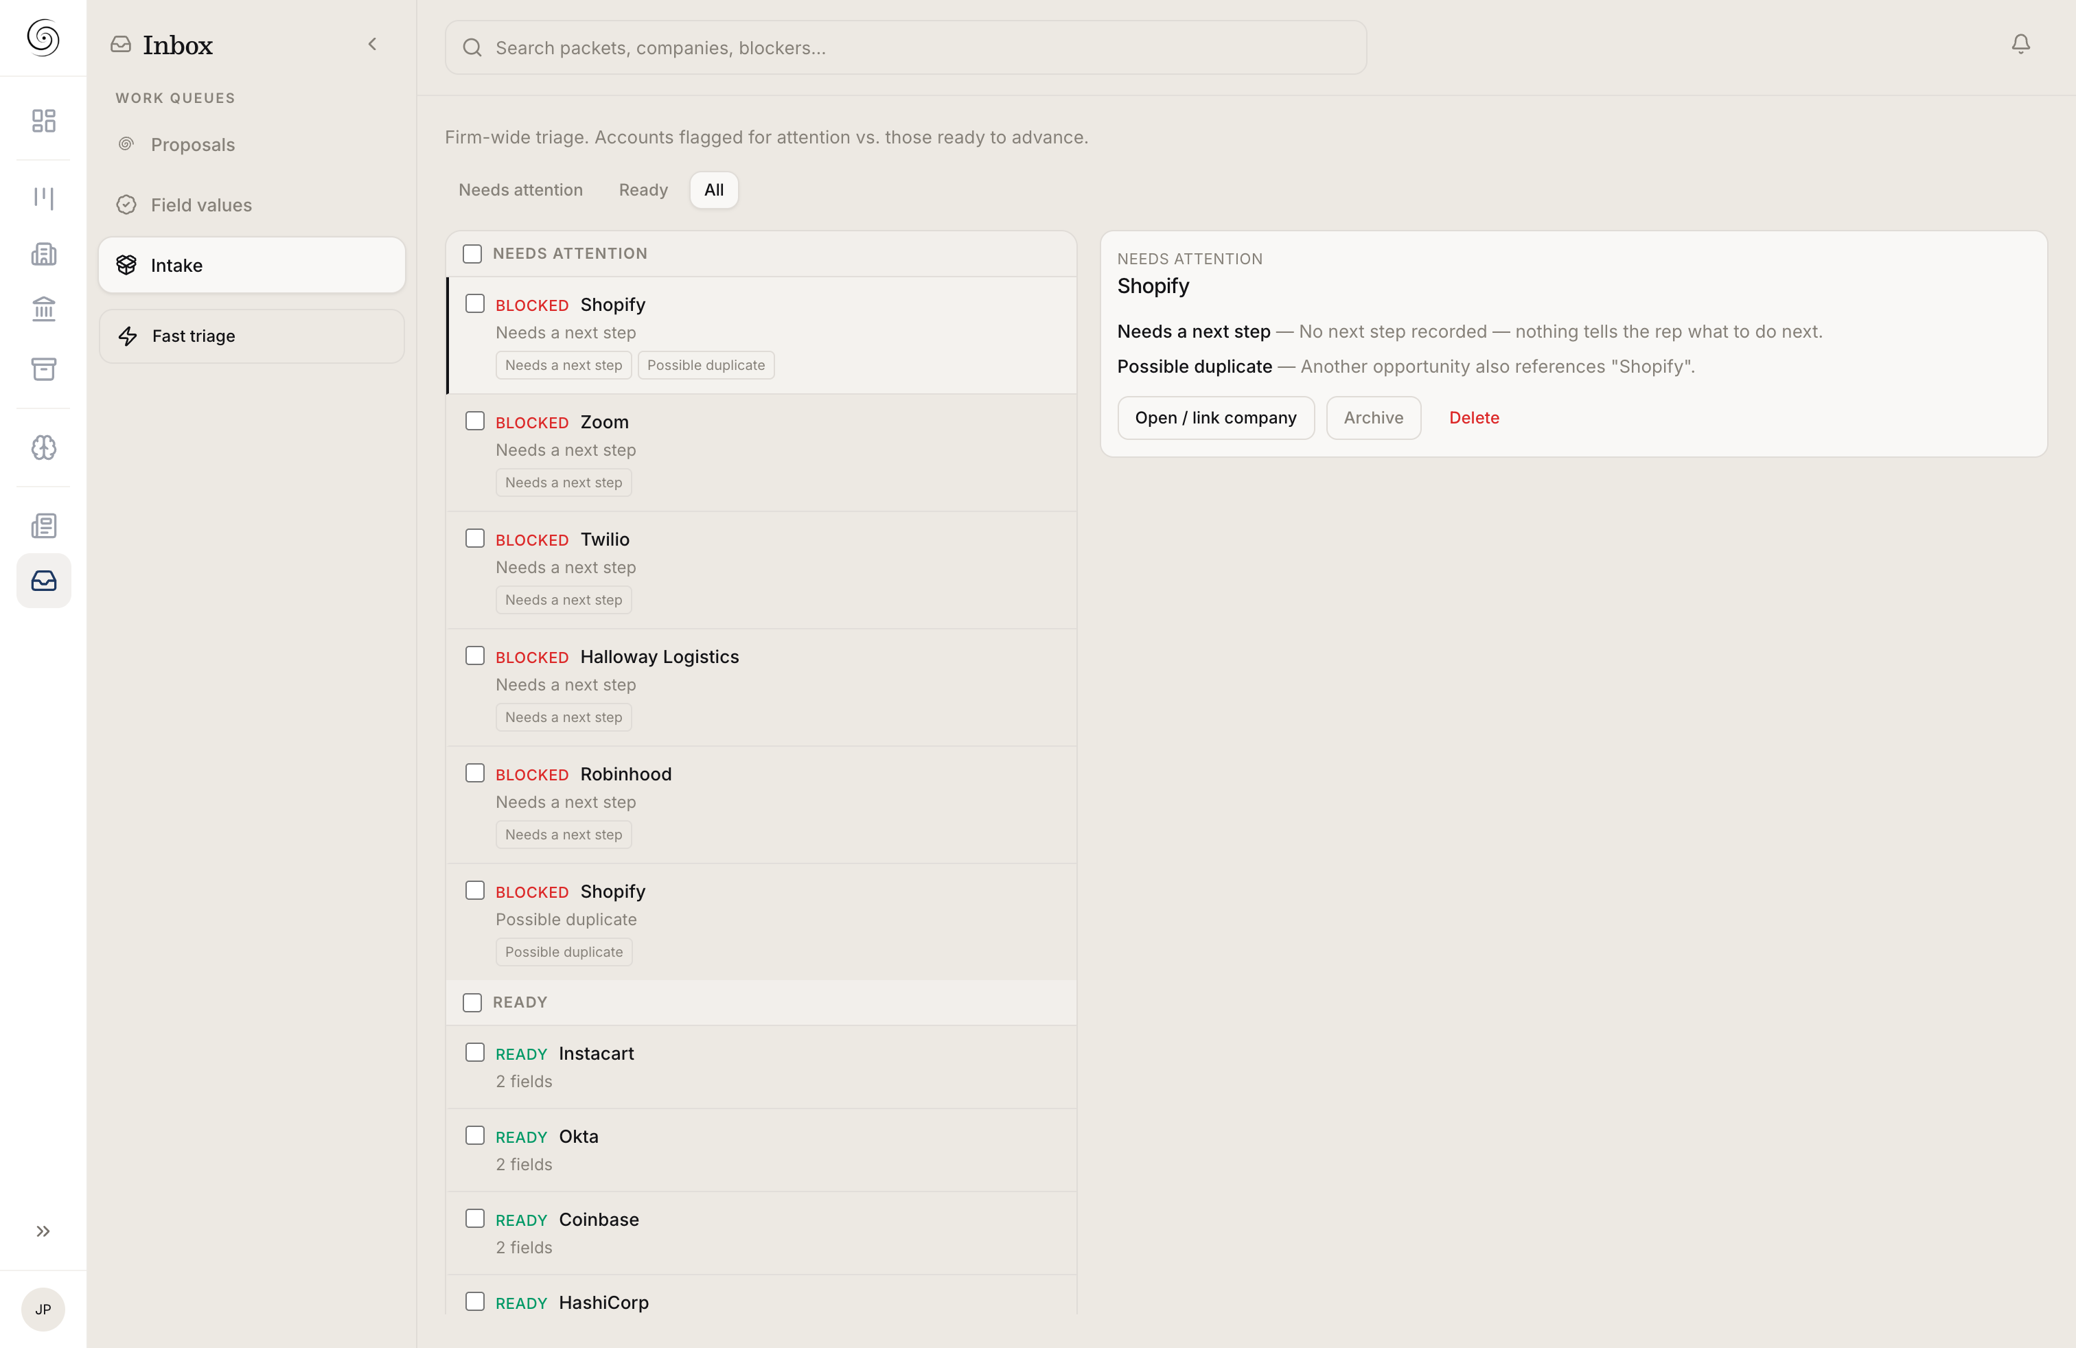Switch to Ready tab
2076x1348 pixels.
[x=643, y=189]
